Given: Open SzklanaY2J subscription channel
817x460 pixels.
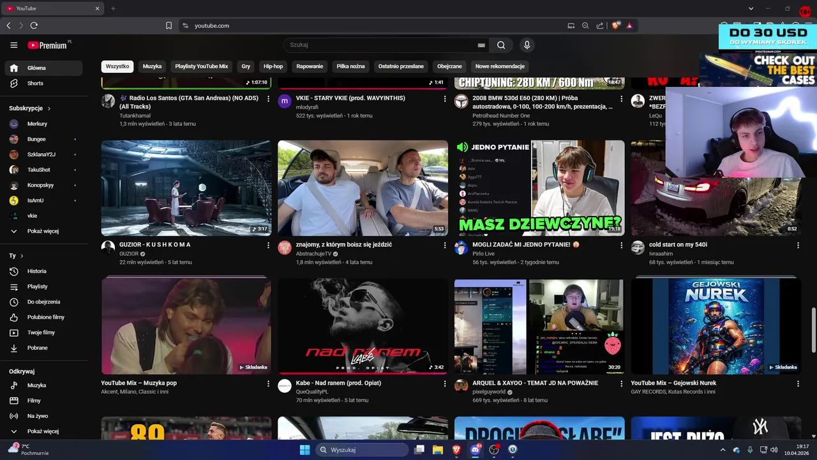Looking at the screenshot, I should pos(43,155).
